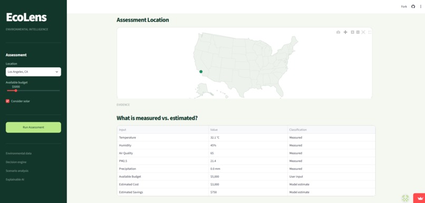The image size is (425, 203).
Task: Select the Pan tool in map toolbar
Action: tap(345, 32)
